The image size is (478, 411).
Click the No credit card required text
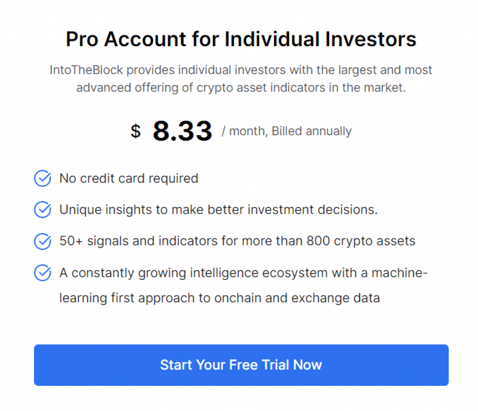click(x=129, y=179)
